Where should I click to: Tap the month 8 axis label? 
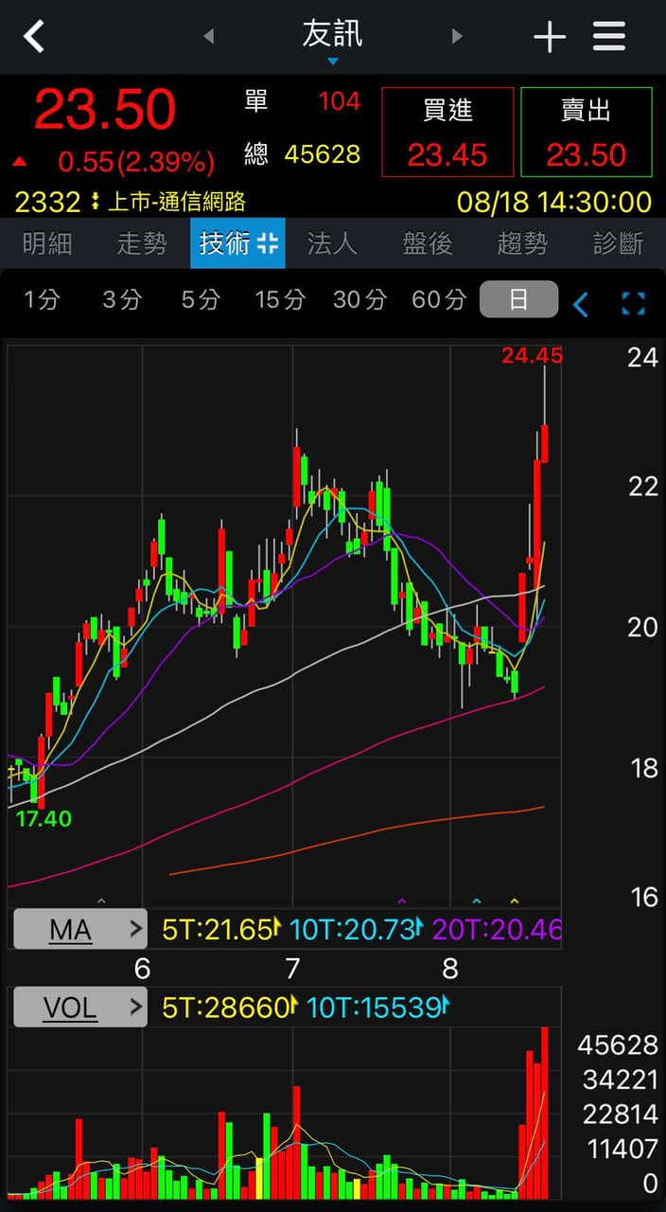450,969
